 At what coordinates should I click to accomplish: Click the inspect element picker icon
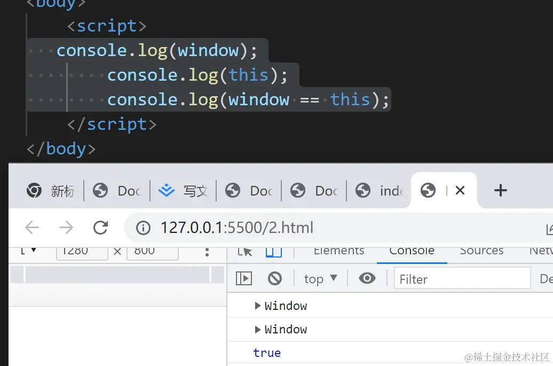click(x=245, y=251)
